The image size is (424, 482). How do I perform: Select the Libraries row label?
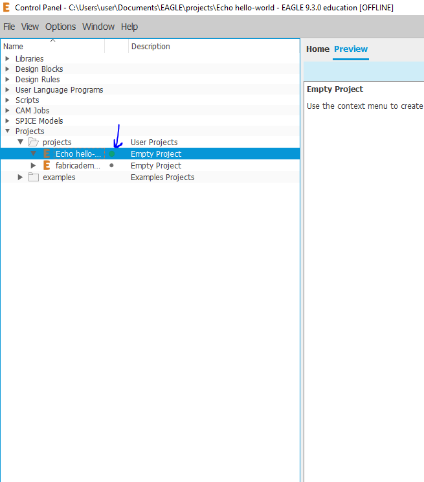click(x=30, y=58)
